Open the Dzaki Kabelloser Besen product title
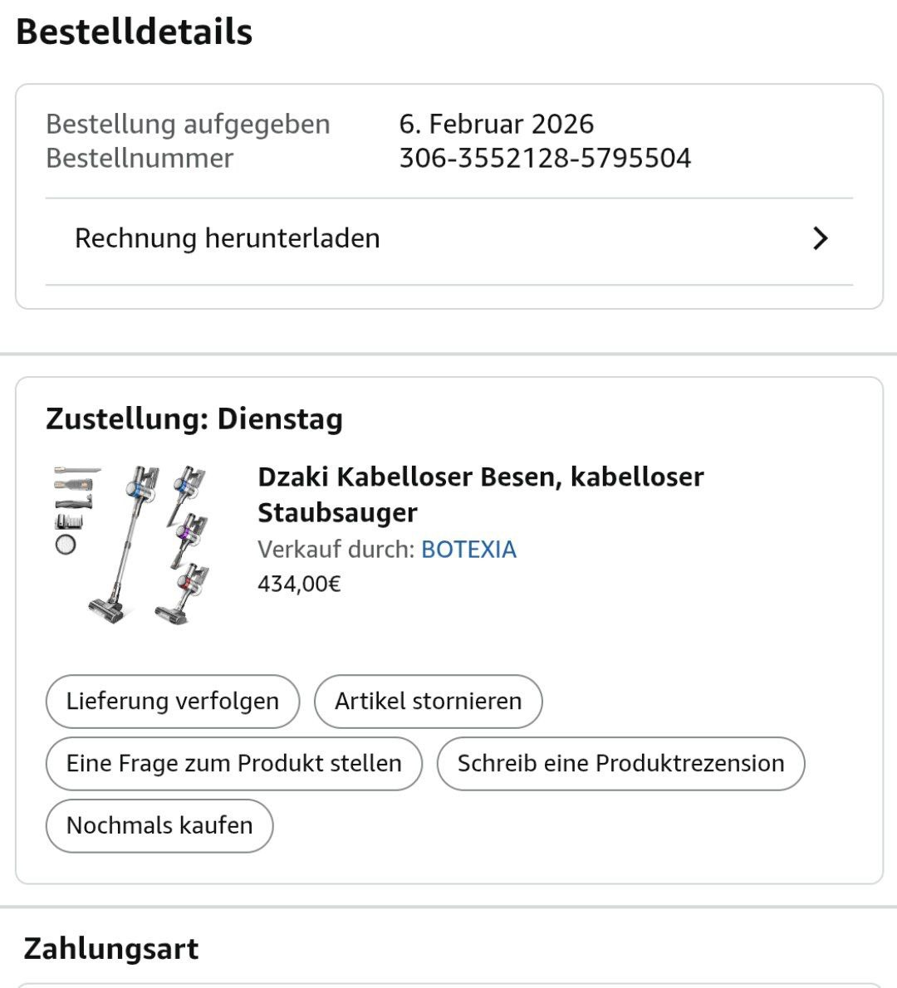This screenshot has width=897, height=988. pos(480,494)
